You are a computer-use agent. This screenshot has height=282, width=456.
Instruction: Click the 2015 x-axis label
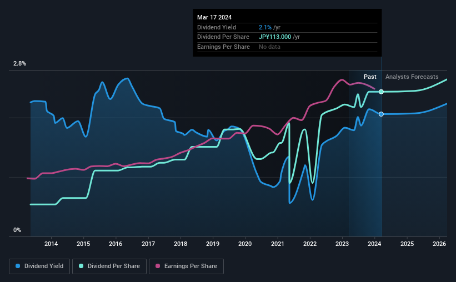tap(83, 244)
